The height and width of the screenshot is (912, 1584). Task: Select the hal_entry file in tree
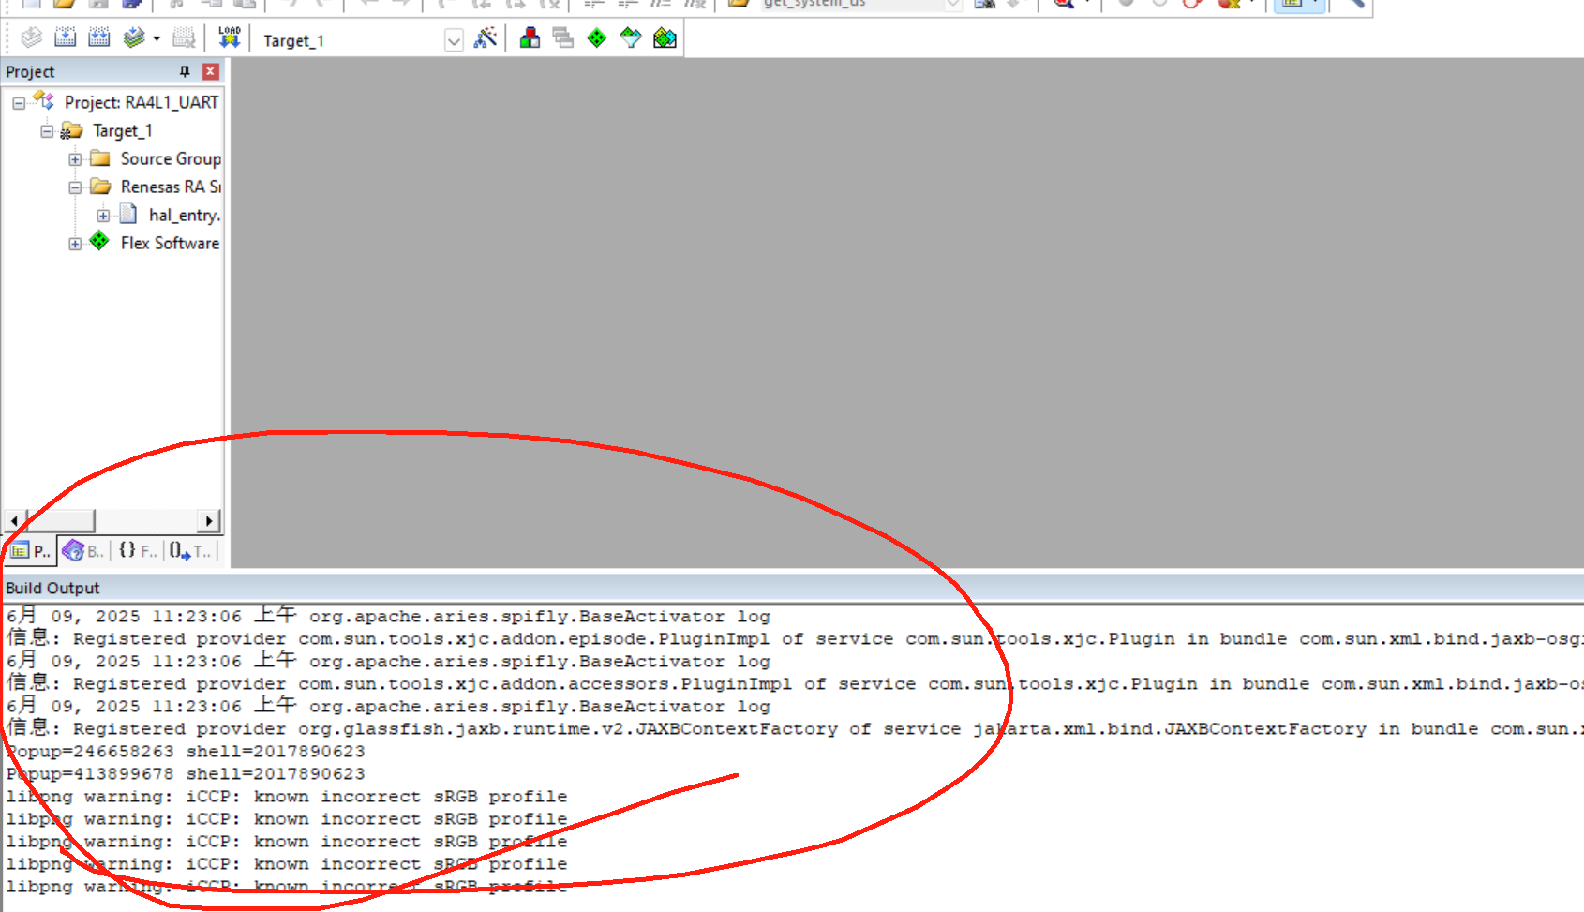point(185,215)
